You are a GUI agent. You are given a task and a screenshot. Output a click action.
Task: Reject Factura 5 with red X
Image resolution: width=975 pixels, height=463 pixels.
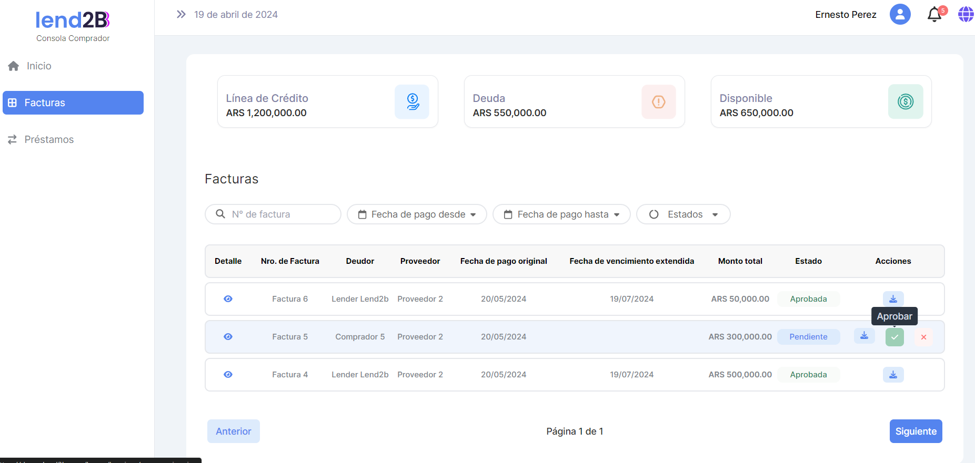(923, 337)
